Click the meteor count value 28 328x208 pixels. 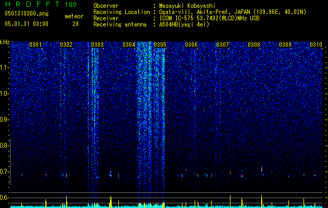(76, 24)
